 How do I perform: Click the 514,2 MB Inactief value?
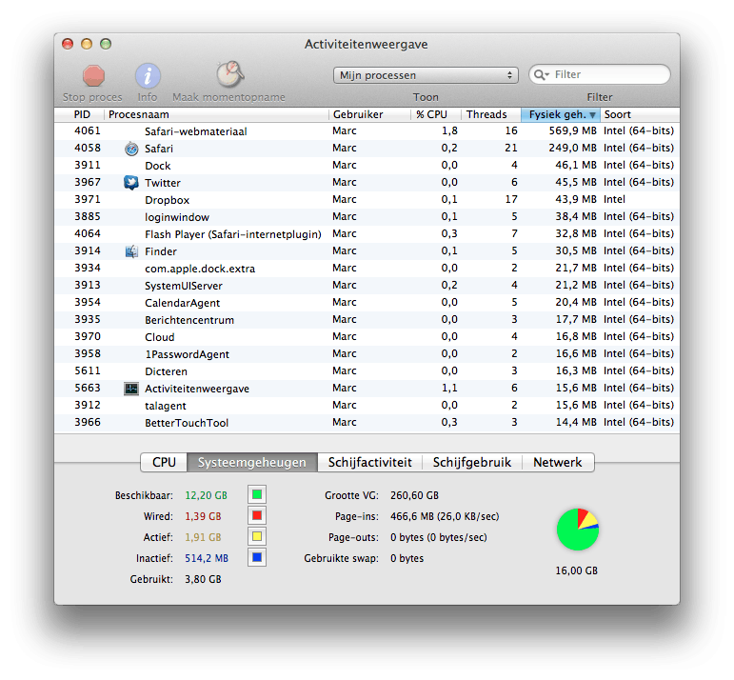click(x=207, y=558)
